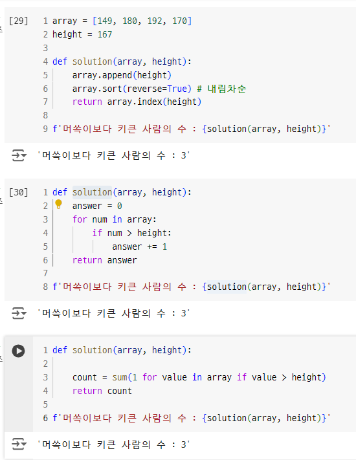Click line 'array = [149, 180, 192, 170]'
This screenshot has width=356, height=460.
(x=122, y=21)
